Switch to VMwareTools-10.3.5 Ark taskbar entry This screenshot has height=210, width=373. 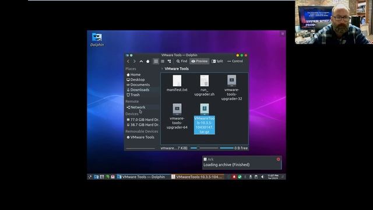coord(197,177)
